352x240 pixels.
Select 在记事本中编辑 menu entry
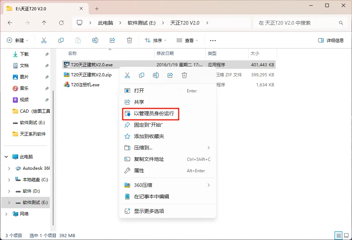pyautogui.click(x=168, y=196)
